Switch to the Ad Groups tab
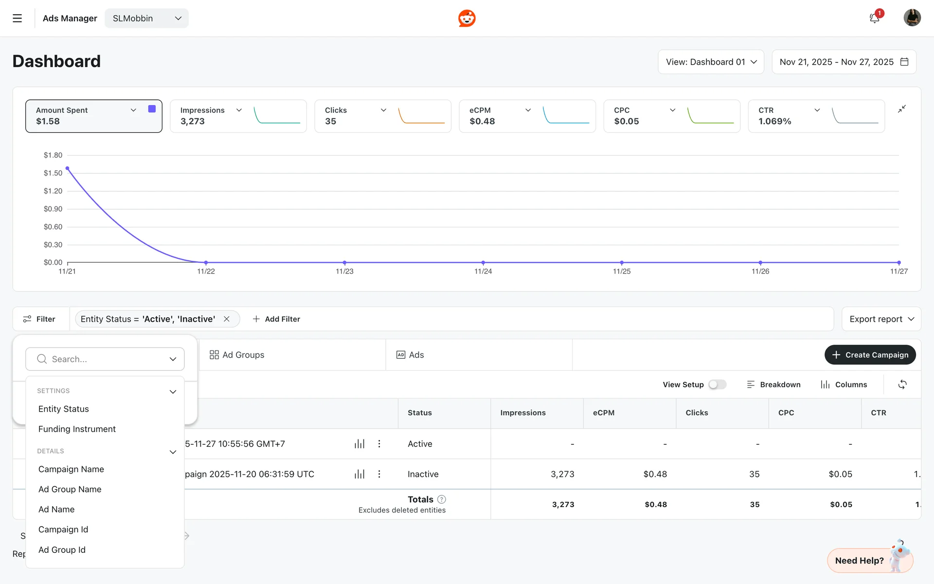 pyautogui.click(x=237, y=355)
